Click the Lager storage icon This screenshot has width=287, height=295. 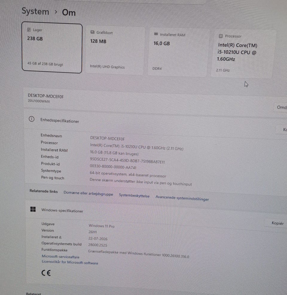29,30
